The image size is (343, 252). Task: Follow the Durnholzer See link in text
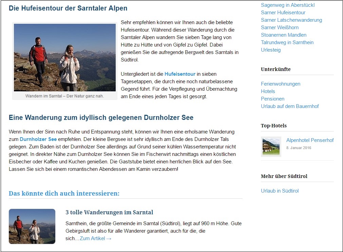click(x=38, y=139)
